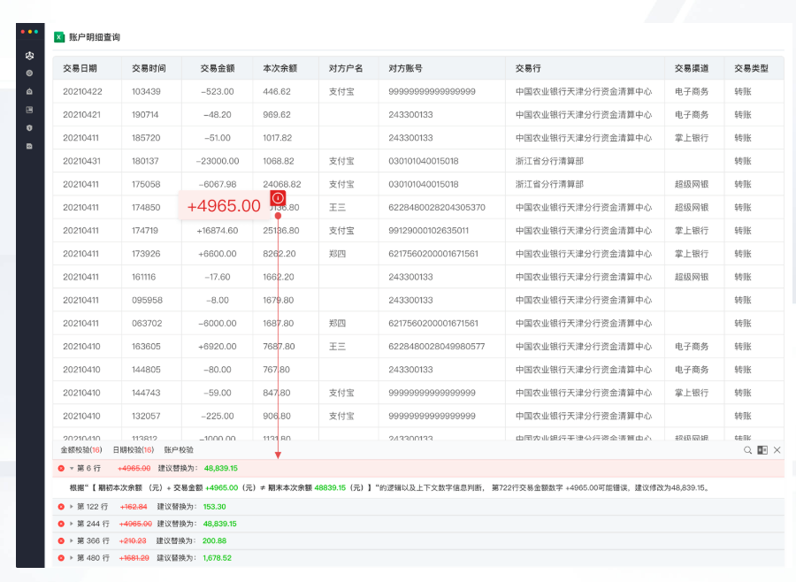796x582 pixels.
Task: Switch to the 日期校验 tab
Action: [x=133, y=450]
